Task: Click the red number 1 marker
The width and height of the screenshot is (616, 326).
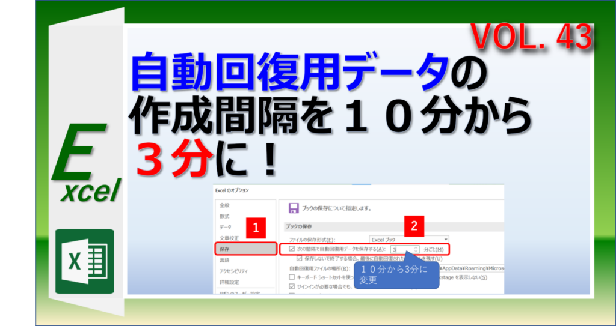Action: tap(256, 228)
